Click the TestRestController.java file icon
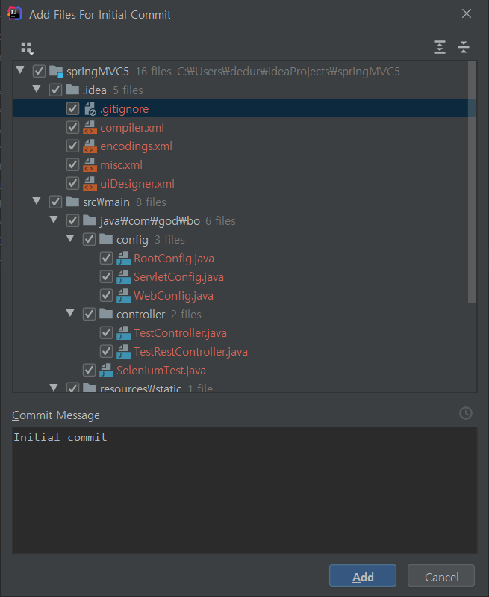The height and width of the screenshot is (597, 489). (x=123, y=351)
